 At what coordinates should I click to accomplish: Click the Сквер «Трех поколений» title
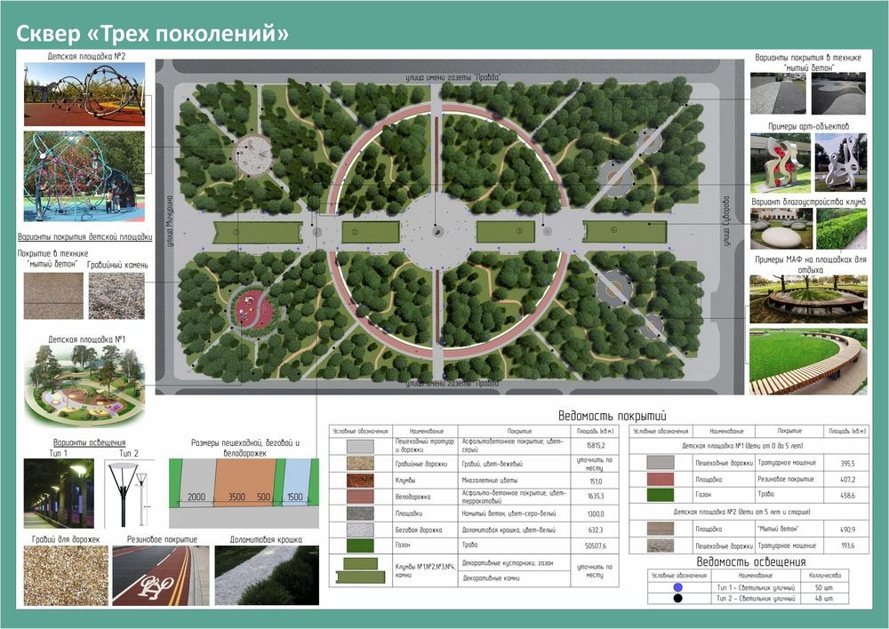154,33
